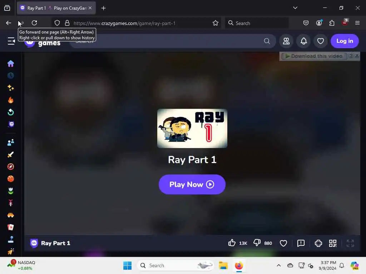This screenshot has height=274, width=366.
Task: Click the site search magnifier icon
Action: [267, 41]
